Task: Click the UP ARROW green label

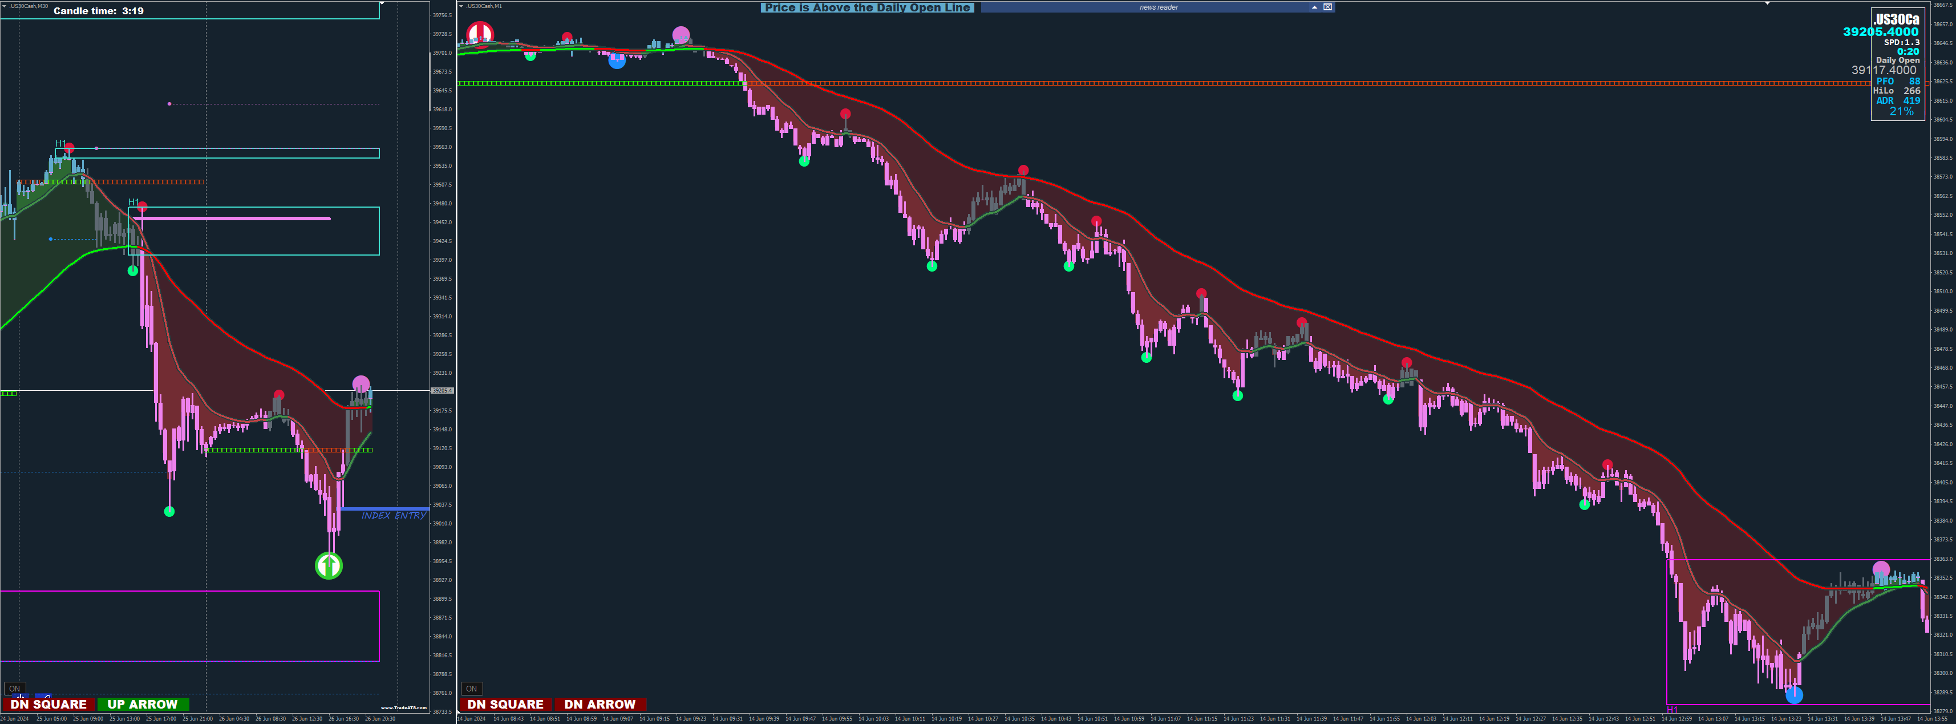Action: click(143, 704)
